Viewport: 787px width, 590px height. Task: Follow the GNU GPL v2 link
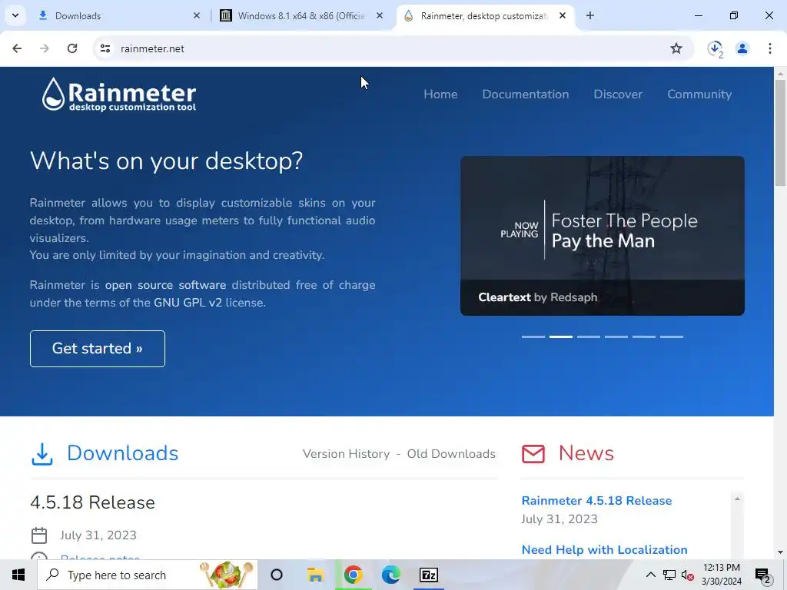188,303
